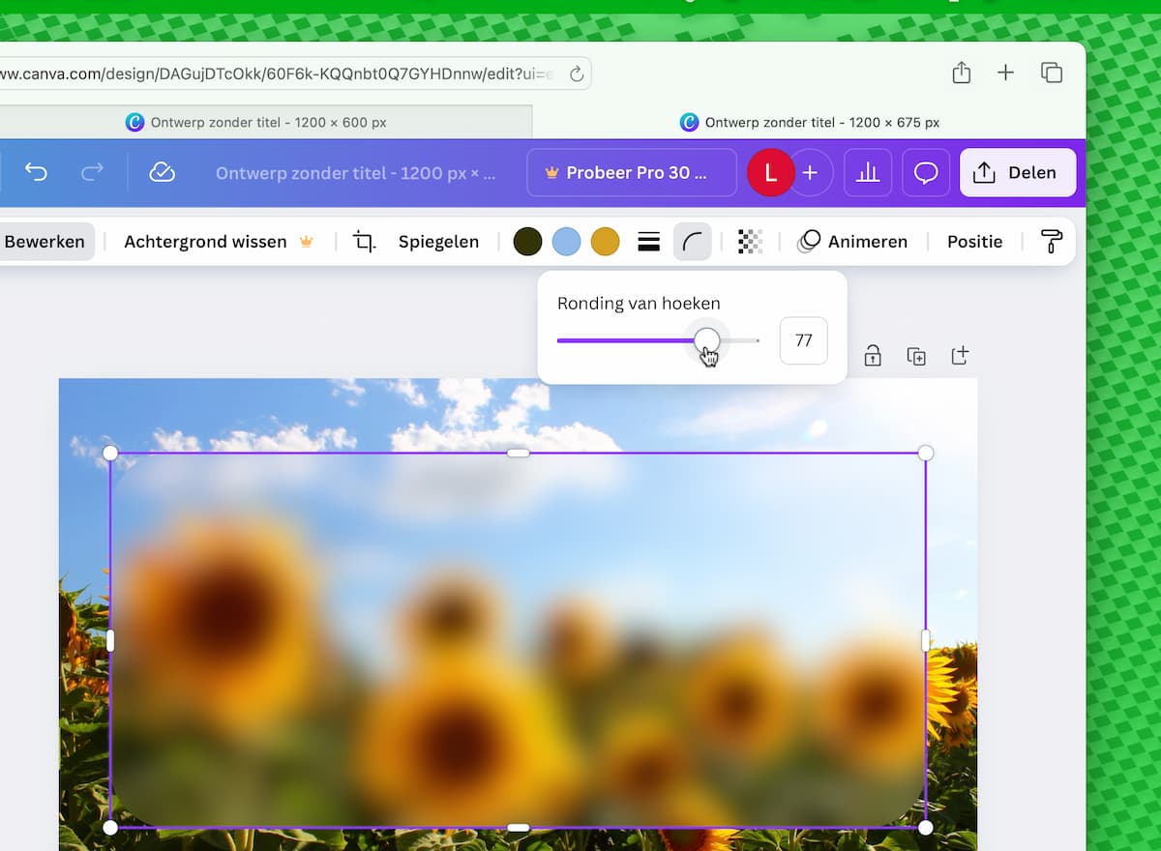The image size is (1161, 851).
Task: Click the corner rounding slider track
Action: (x=629, y=340)
